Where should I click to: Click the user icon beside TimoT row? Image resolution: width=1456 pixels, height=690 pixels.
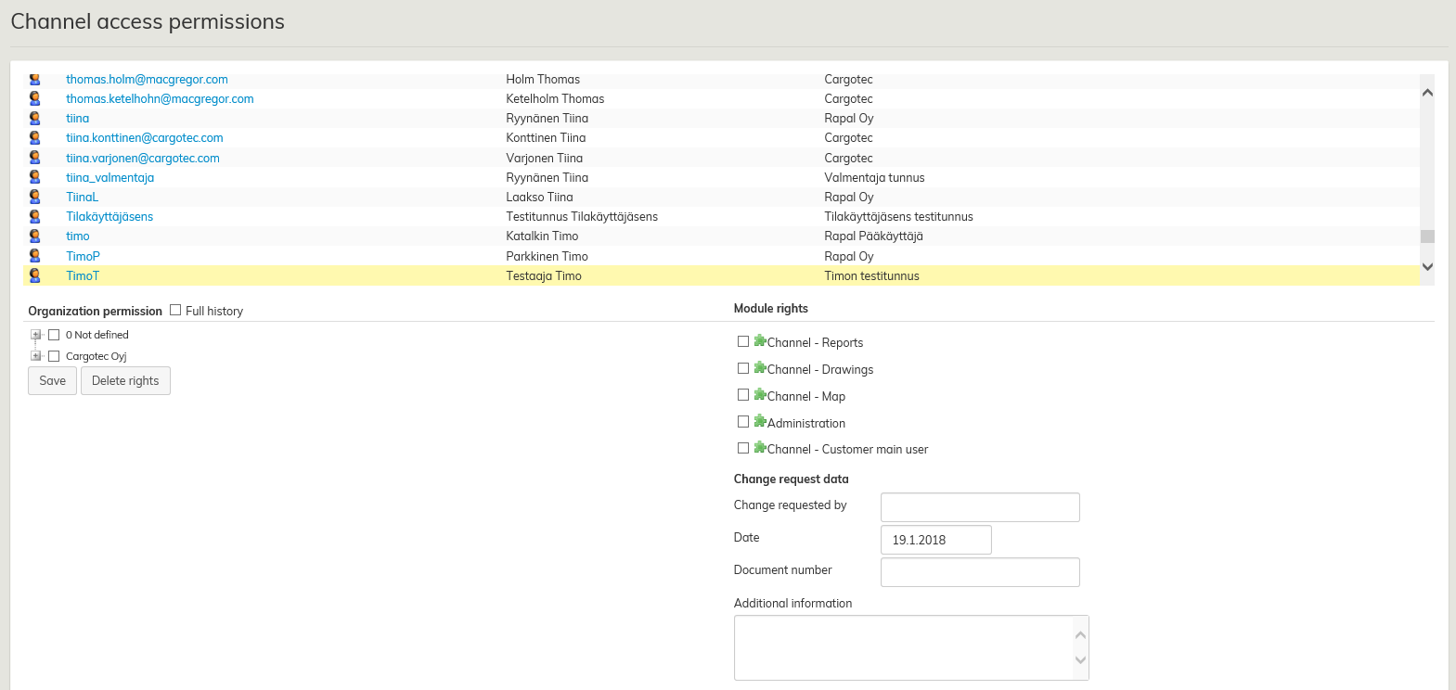[x=35, y=275]
